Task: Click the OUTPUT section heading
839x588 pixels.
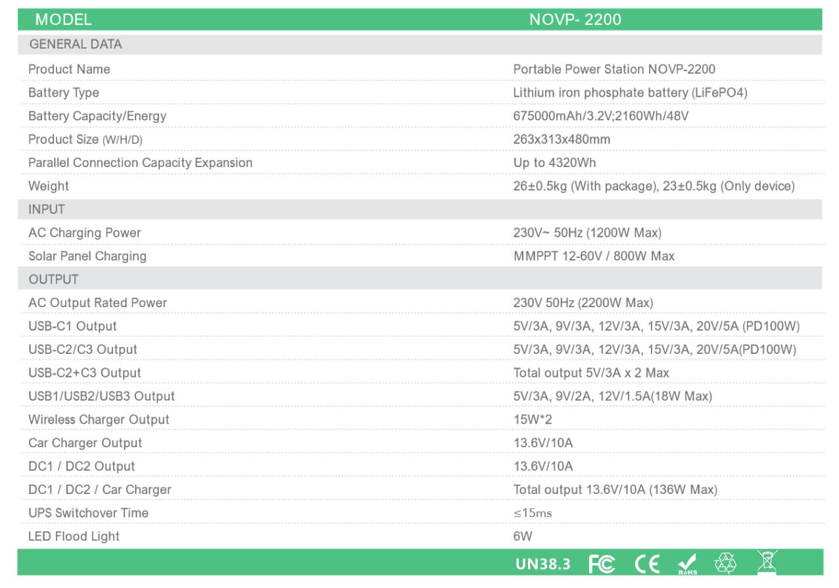Action: 53,280
